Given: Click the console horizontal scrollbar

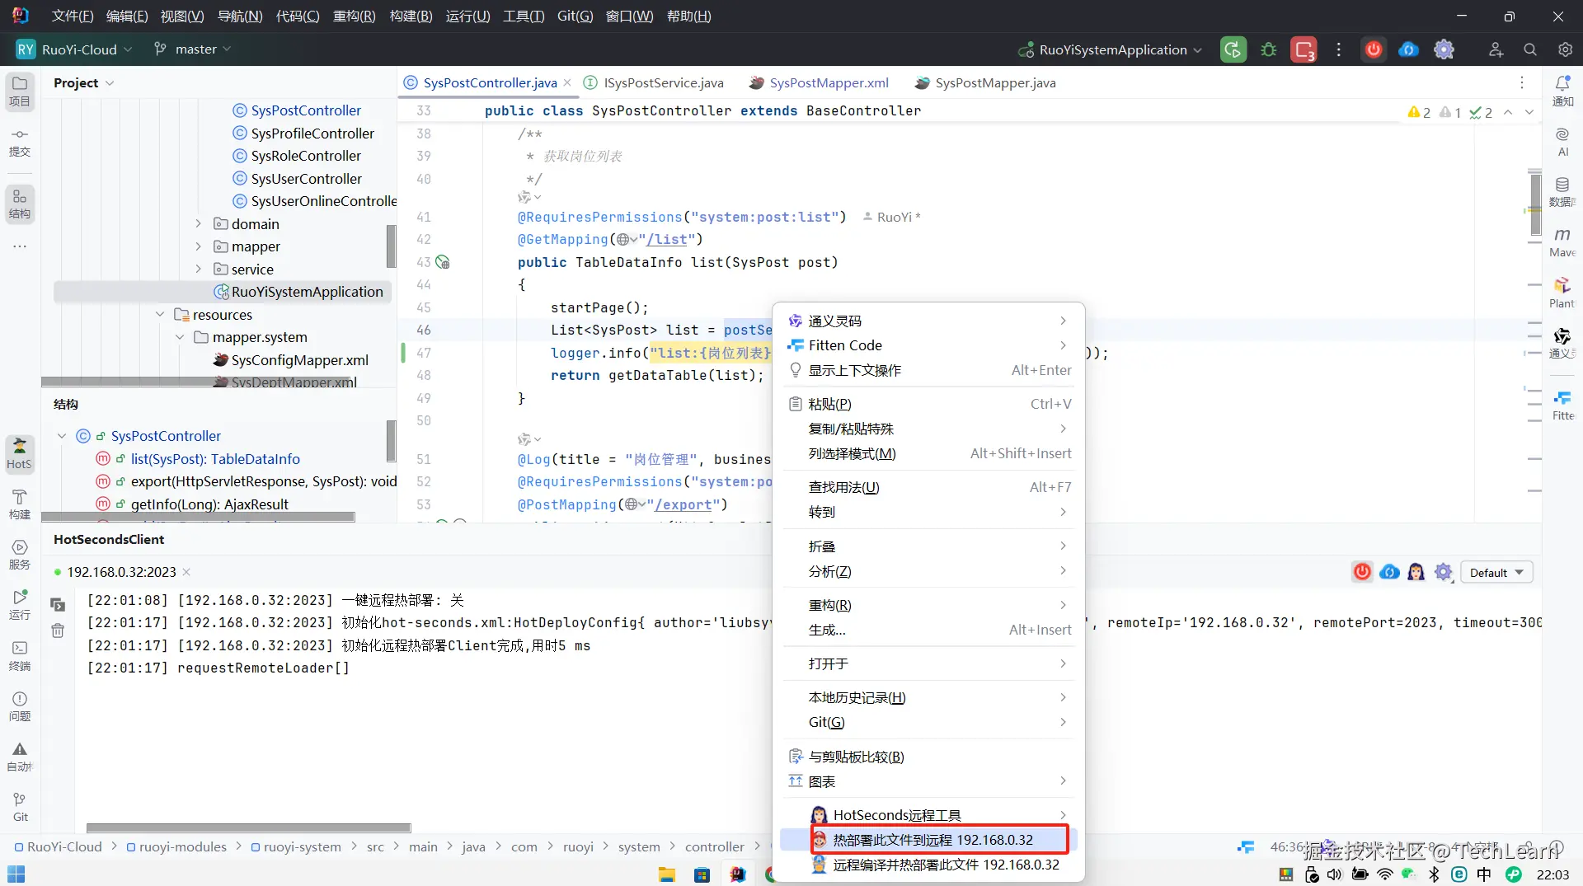Looking at the screenshot, I should pyautogui.click(x=248, y=827).
